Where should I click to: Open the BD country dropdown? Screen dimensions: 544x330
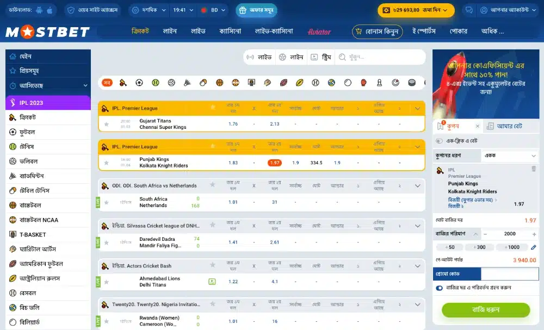(x=213, y=10)
